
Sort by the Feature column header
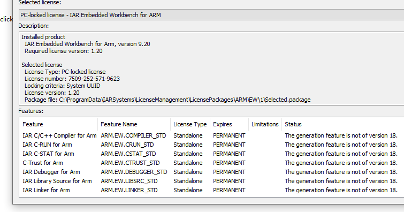(58, 124)
